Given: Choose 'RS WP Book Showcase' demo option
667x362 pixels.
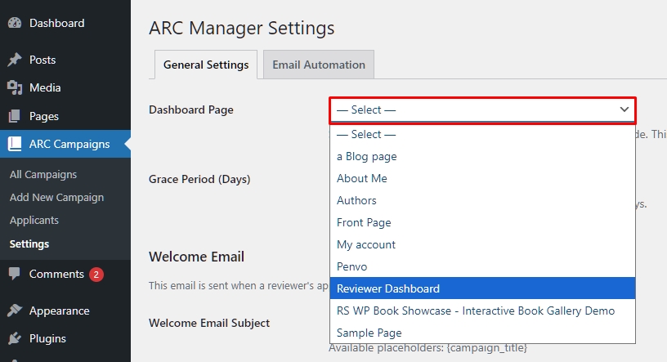Looking at the screenshot, I should pyautogui.click(x=482, y=311).
